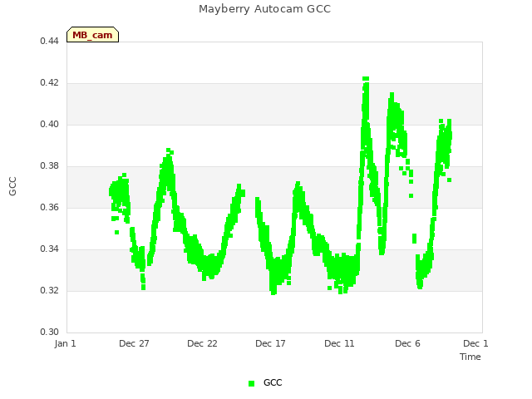Click the Dec 11 x-axis label
The image size is (532, 399).
(339, 343)
